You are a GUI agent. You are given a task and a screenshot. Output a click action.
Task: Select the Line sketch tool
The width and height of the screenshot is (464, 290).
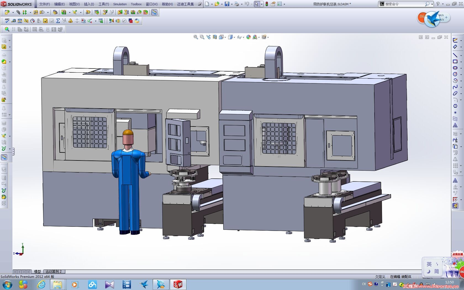pyautogui.click(x=455, y=55)
